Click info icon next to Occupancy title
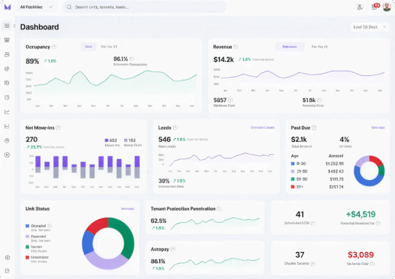This screenshot has height=279, width=395. click(54, 47)
